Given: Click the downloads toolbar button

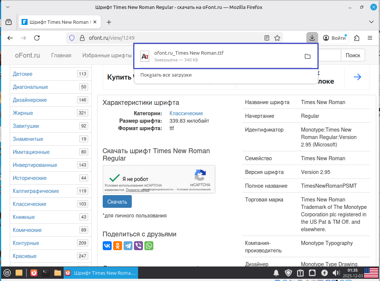Looking at the screenshot, I should [312, 38].
